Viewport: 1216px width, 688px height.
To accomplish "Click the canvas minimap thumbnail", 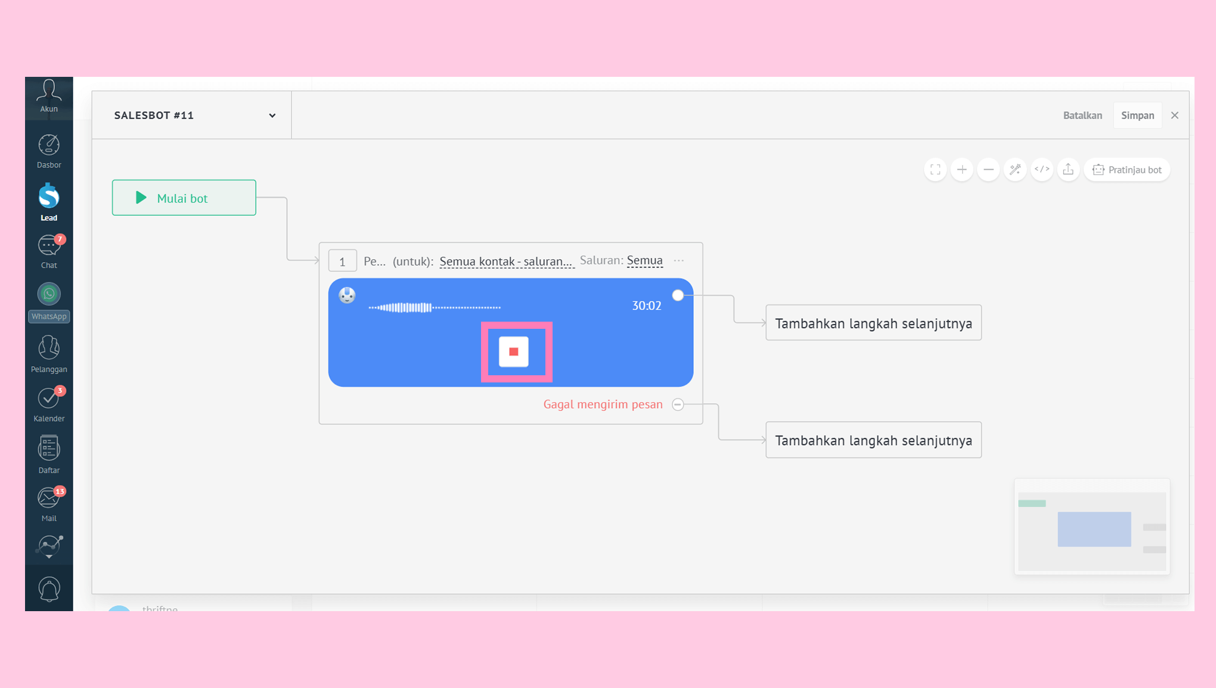I will pos(1092,527).
